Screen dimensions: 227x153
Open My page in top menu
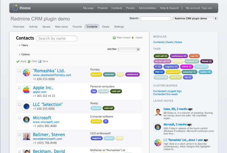(x=89, y=8)
